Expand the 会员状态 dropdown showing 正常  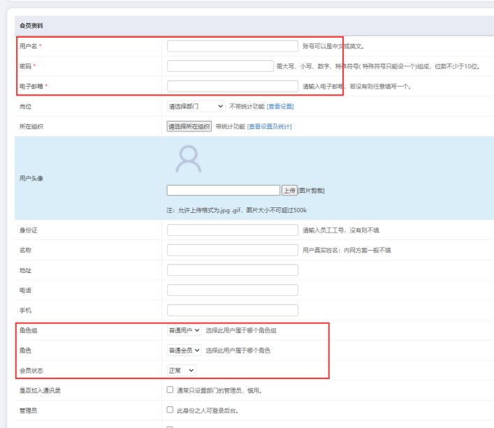click(x=182, y=370)
